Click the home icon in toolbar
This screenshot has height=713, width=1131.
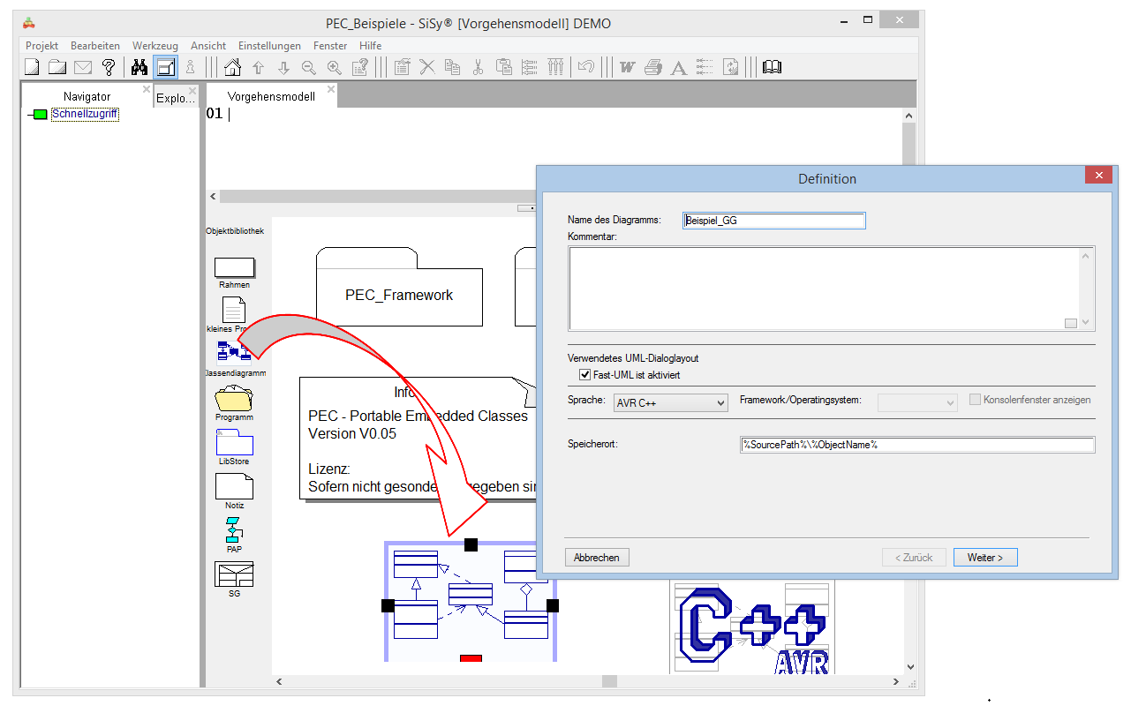point(232,67)
